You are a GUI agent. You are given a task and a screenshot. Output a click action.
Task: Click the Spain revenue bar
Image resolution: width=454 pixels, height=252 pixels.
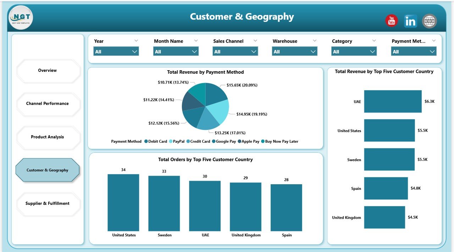tap(386, 188)
